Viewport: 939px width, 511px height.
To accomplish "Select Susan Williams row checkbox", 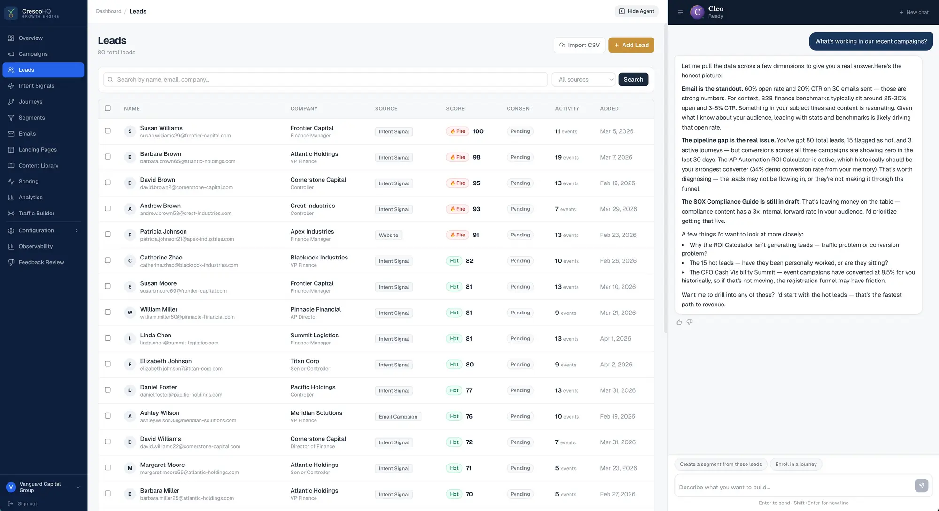I will [108, 131].
